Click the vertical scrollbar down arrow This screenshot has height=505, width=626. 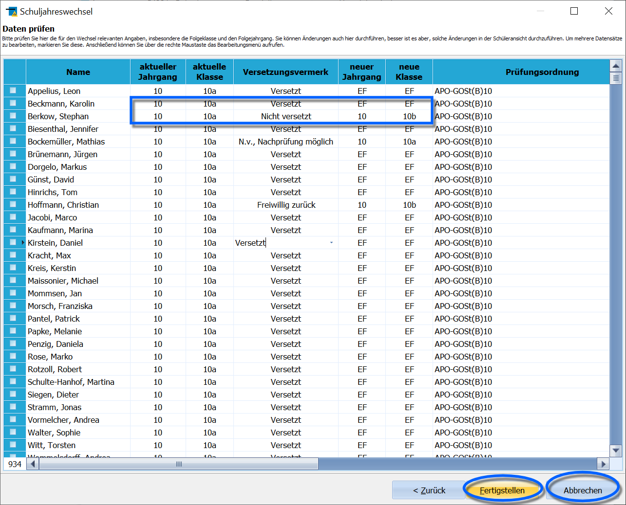tap(616, 451)
